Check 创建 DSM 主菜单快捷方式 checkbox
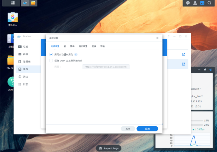The height and width of the screenshot is (152, 217). tap(51, 60)
